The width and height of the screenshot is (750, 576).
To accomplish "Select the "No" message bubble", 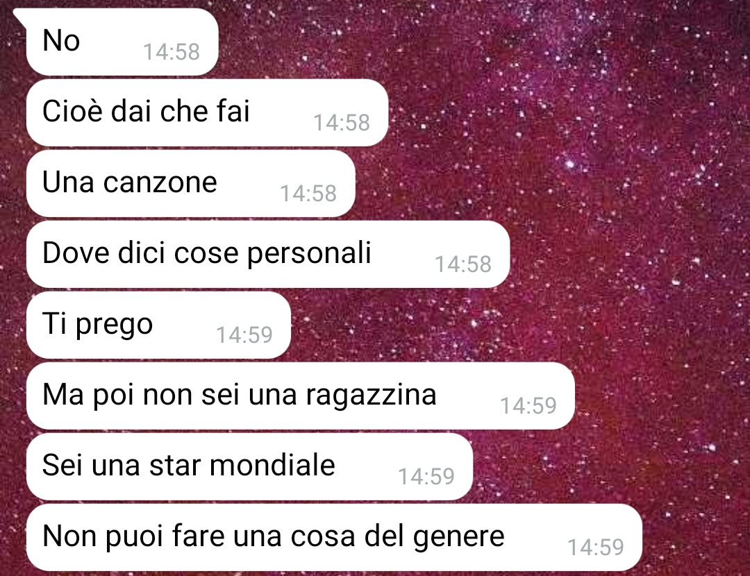I will click(122, 42).
